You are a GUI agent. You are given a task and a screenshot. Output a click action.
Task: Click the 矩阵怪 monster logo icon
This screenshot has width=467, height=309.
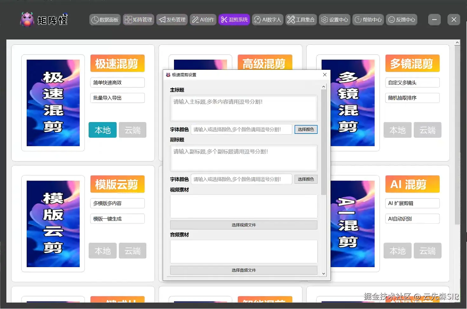point(27,19)
